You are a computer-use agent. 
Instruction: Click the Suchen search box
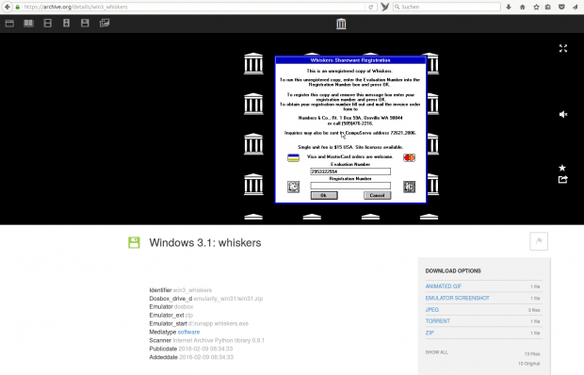tap(446, 7)
